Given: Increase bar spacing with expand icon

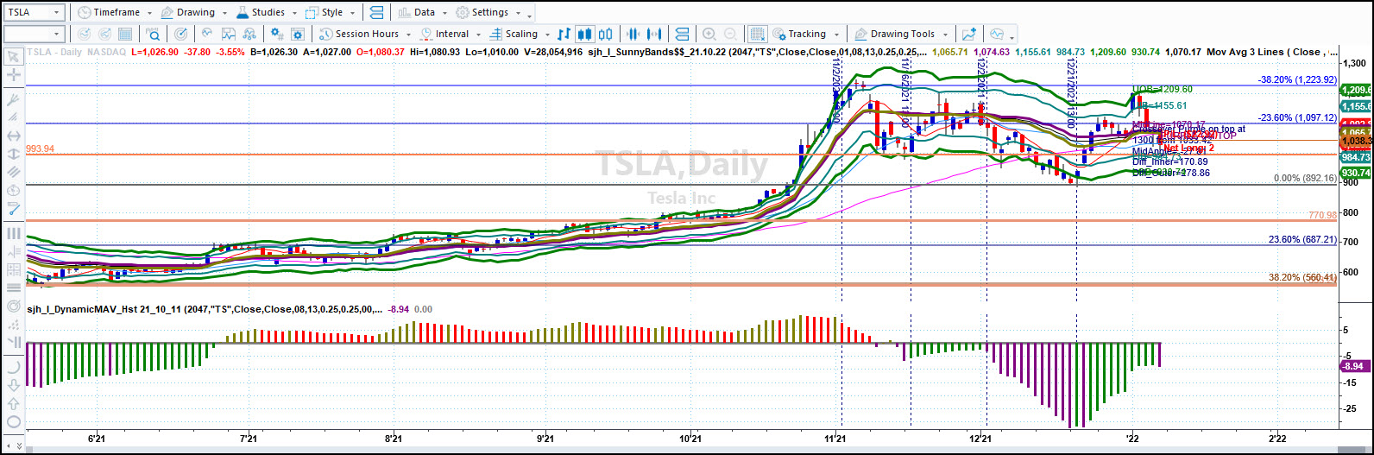Looking at the screenshot, I should click(x=655, y=34).
